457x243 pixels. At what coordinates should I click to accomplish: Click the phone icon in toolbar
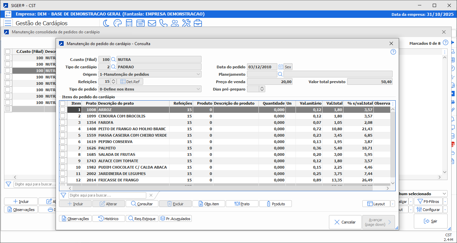click(x=163, y=23)
